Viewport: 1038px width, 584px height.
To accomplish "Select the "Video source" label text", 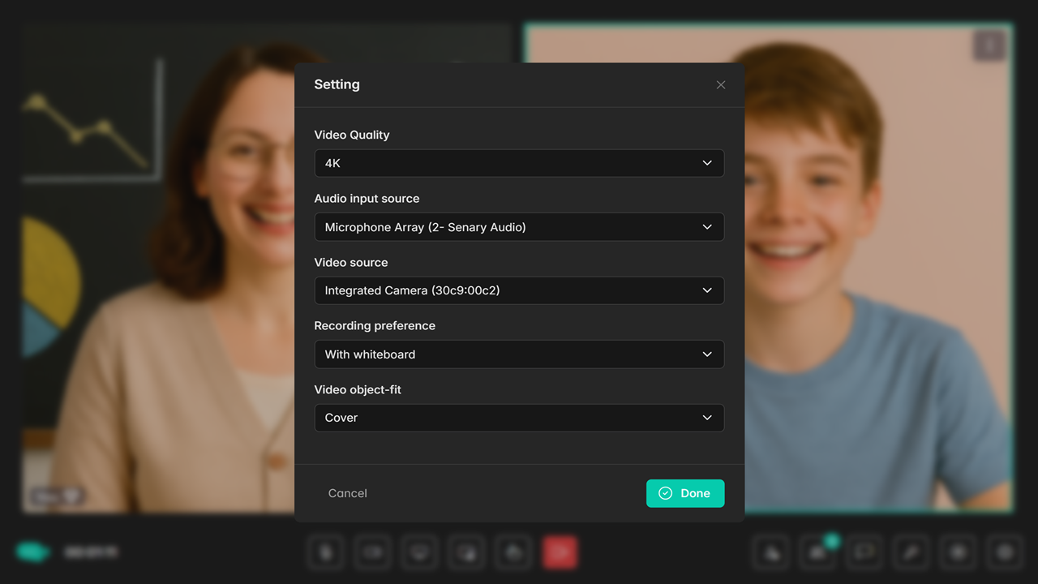I will pos(351,262).
